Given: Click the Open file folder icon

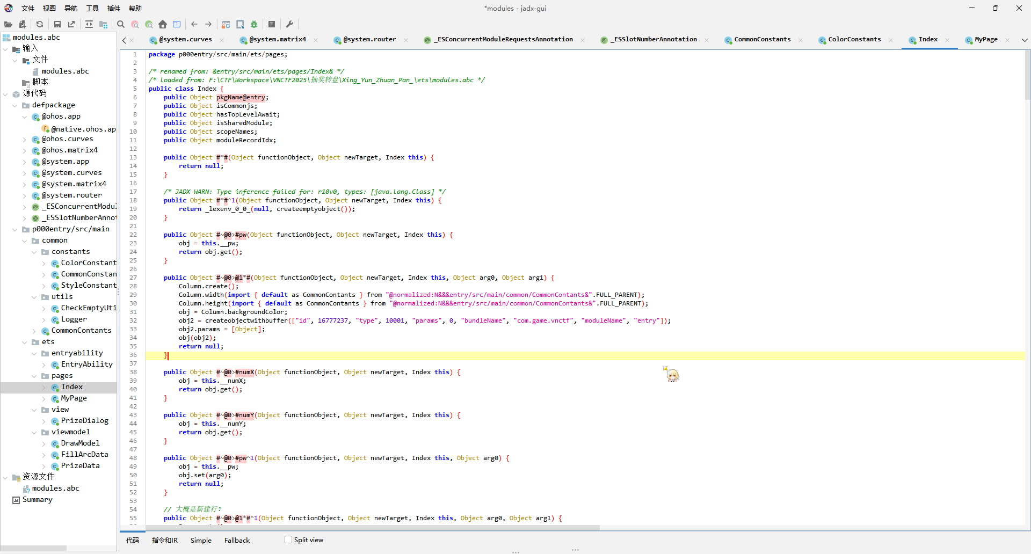Looking at the screenshot, I should click(x=8, y=24).
